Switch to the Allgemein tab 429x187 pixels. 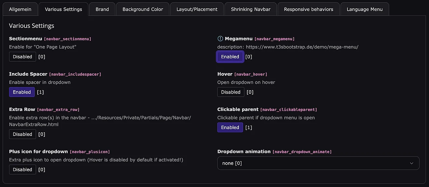pyautogui.click(x=20, y=9)
